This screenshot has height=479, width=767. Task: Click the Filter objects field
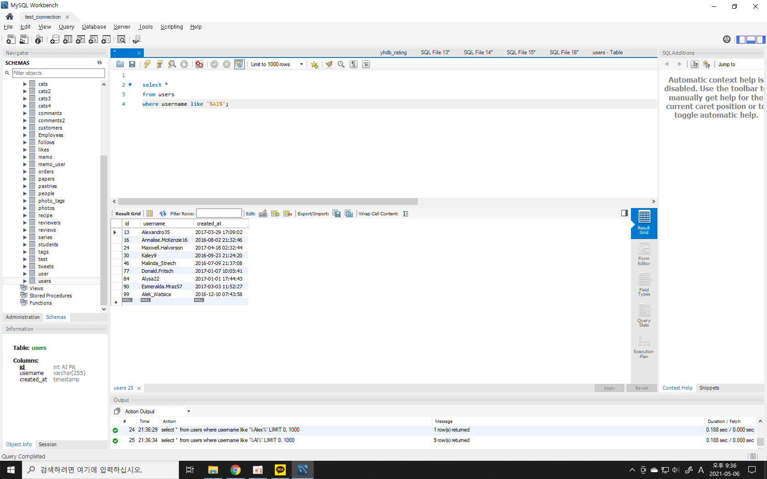58,73
